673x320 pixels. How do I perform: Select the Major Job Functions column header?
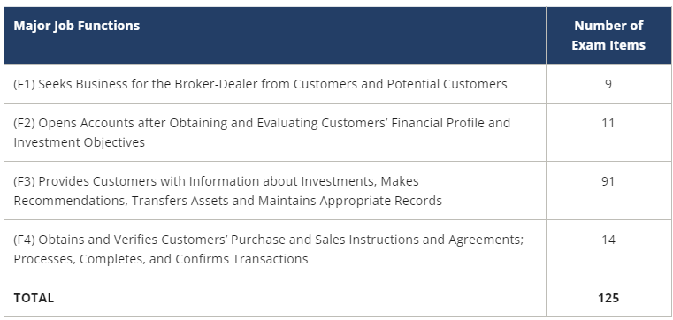click(76, 26)
